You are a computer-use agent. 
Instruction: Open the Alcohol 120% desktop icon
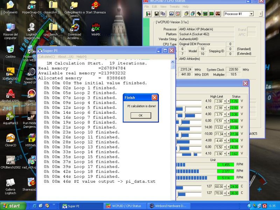pos(10,96)
